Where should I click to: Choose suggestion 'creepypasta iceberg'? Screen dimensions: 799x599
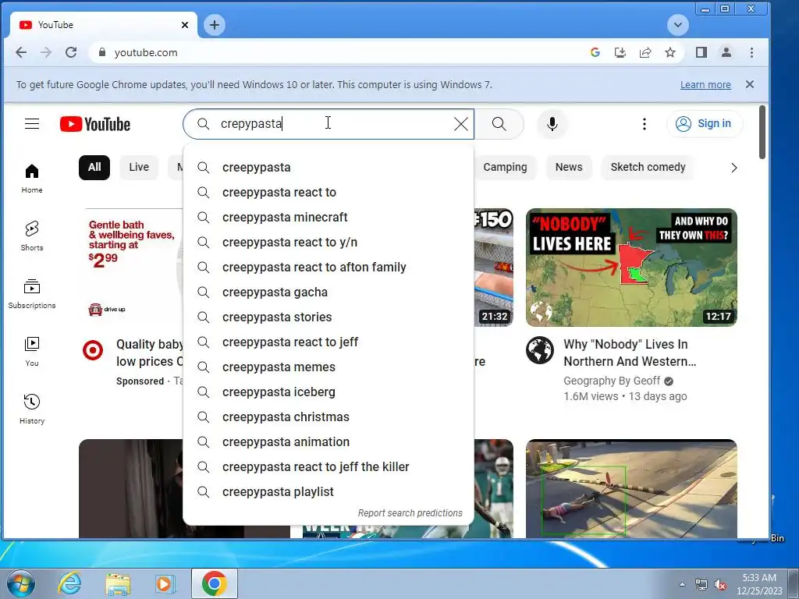328,392
